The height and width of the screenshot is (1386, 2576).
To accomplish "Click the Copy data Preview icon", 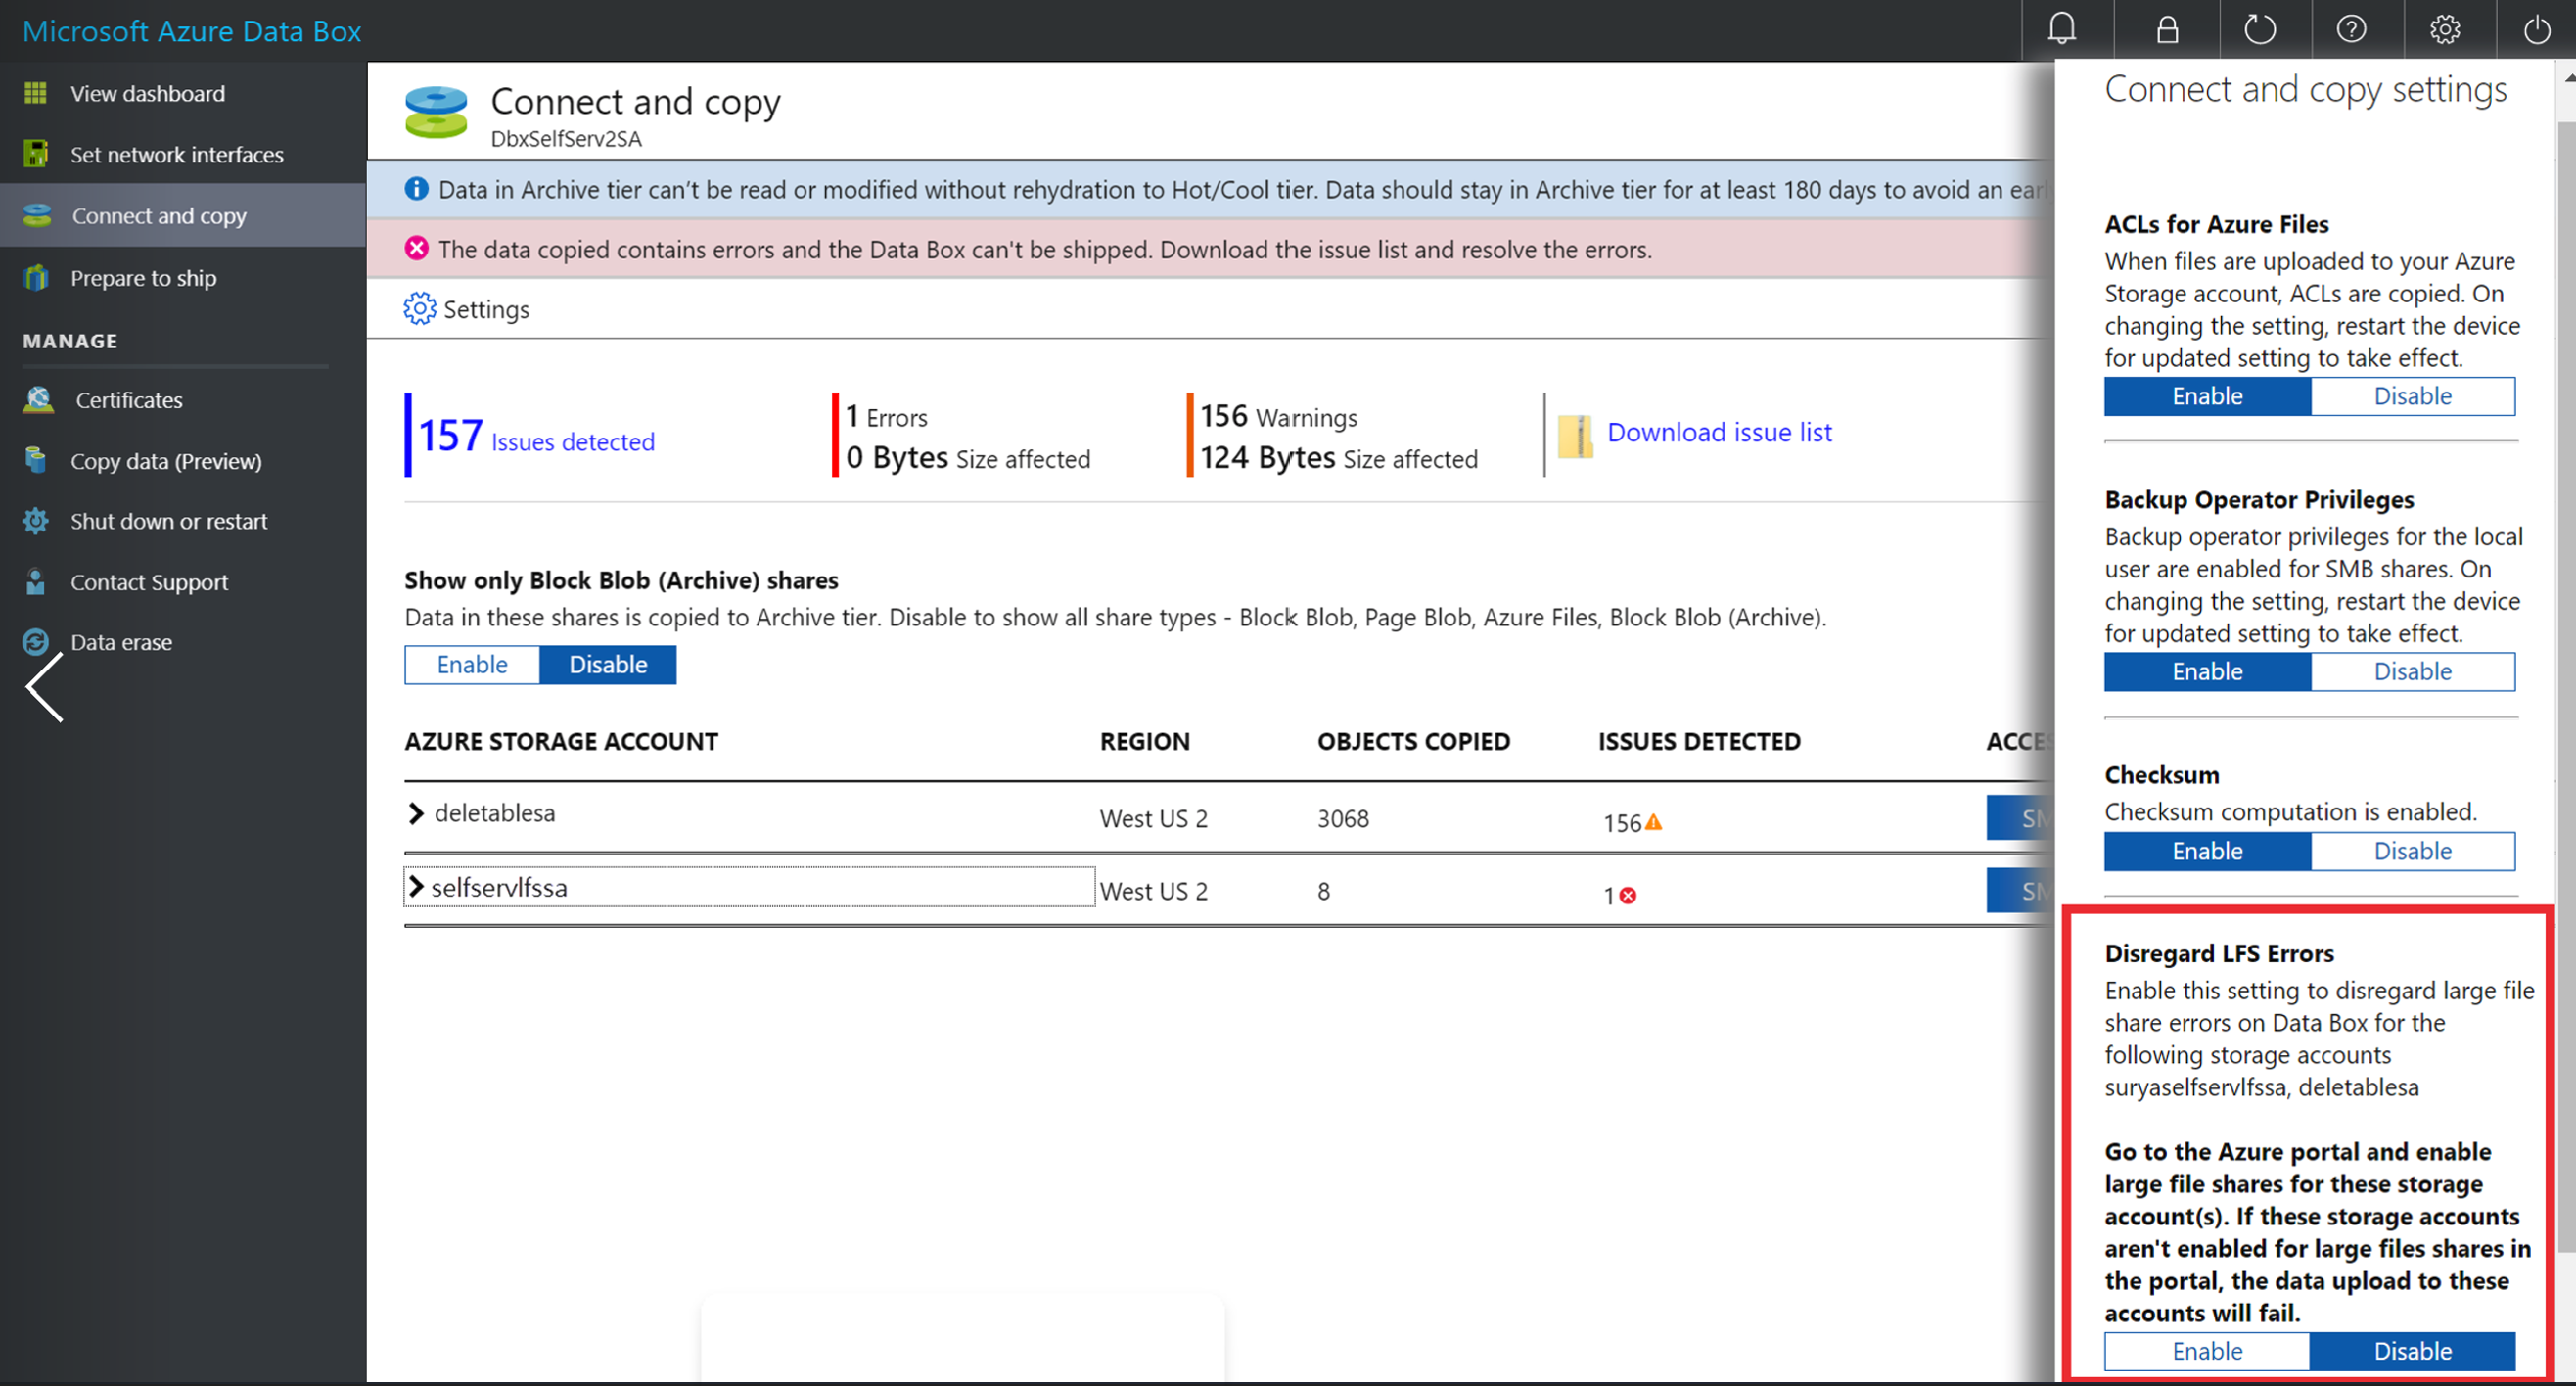I will coord(36,459).
